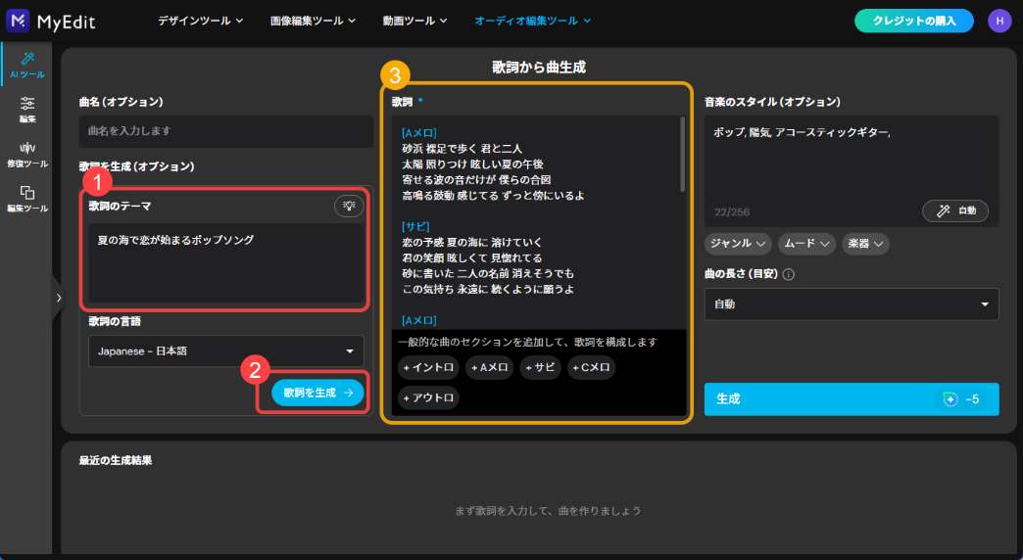
Task: Add an Aメロ section
Action: (489, 368)
